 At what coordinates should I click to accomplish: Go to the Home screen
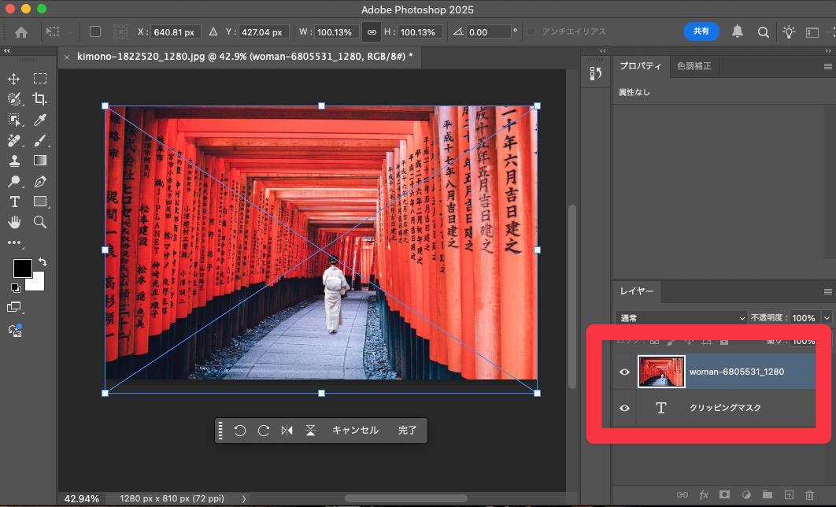[21, 32]
